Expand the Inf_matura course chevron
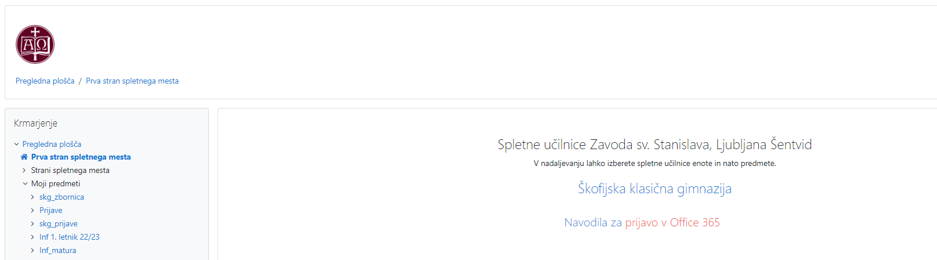 pos(32,250)
